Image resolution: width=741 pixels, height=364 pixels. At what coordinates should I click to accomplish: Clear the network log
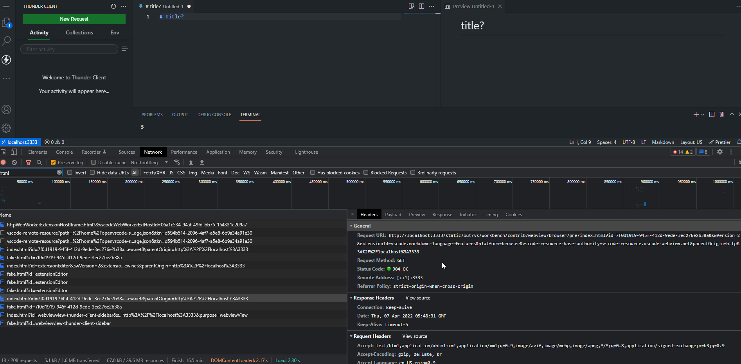tap(14, 162)
